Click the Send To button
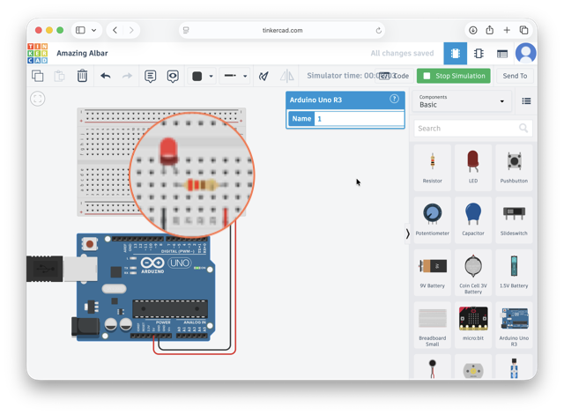Screen dimensions: 564x415 pos(515,76)
